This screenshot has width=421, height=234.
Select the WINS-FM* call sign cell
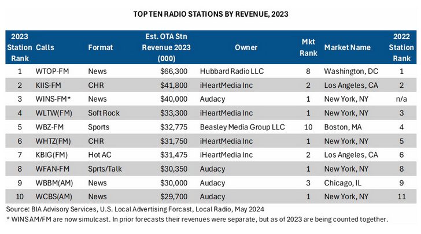pyautogui.click(x=53, y=99)
